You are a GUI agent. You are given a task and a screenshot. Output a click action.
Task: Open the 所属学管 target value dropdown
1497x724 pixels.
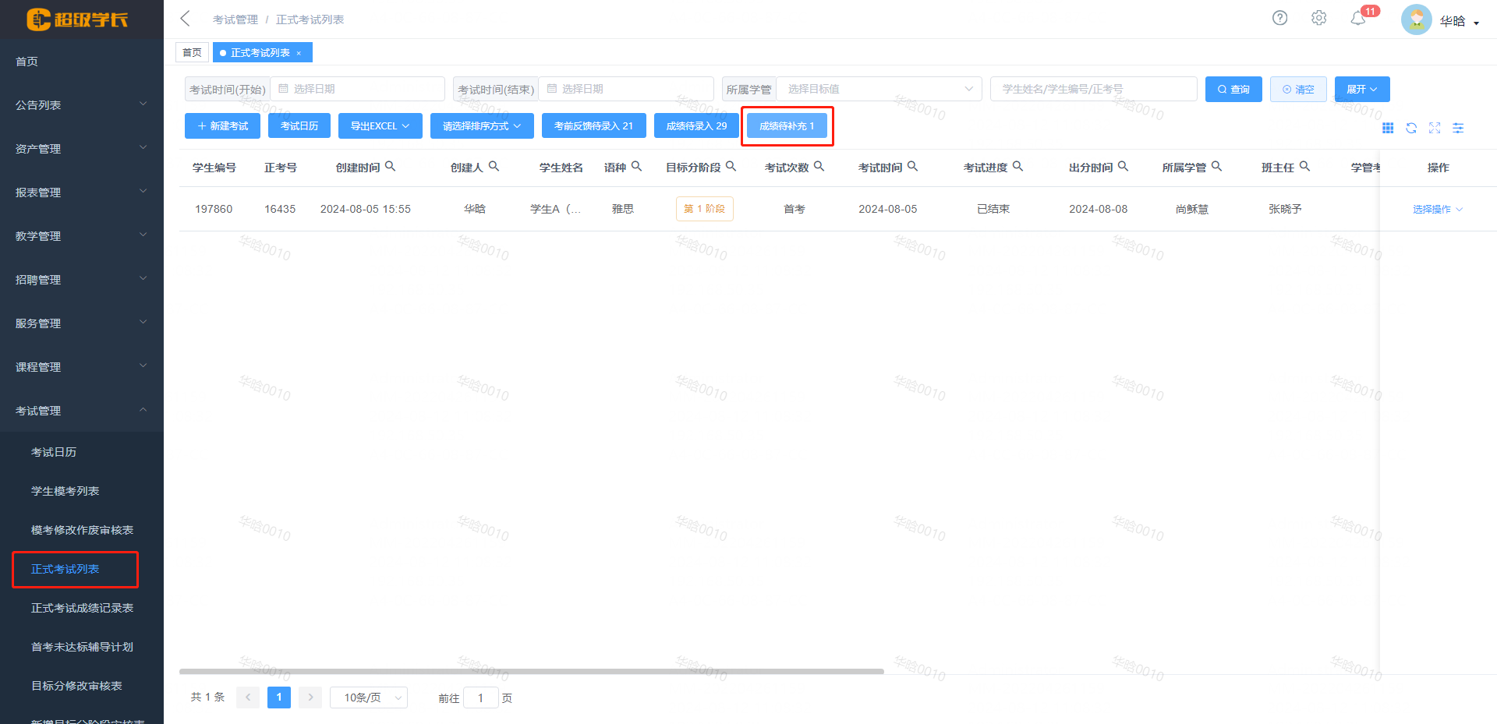point(879,88)
